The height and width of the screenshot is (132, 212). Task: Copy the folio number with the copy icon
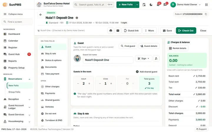206,14
